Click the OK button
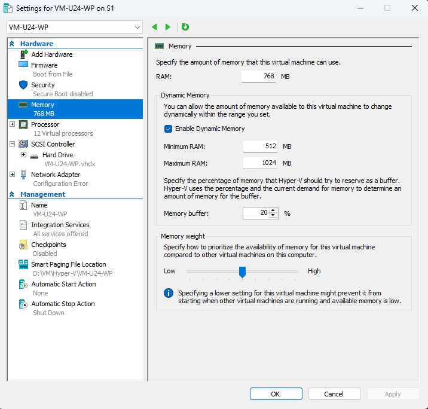The height and width of the screenshot is (409, 428). [x=276, y=394]
